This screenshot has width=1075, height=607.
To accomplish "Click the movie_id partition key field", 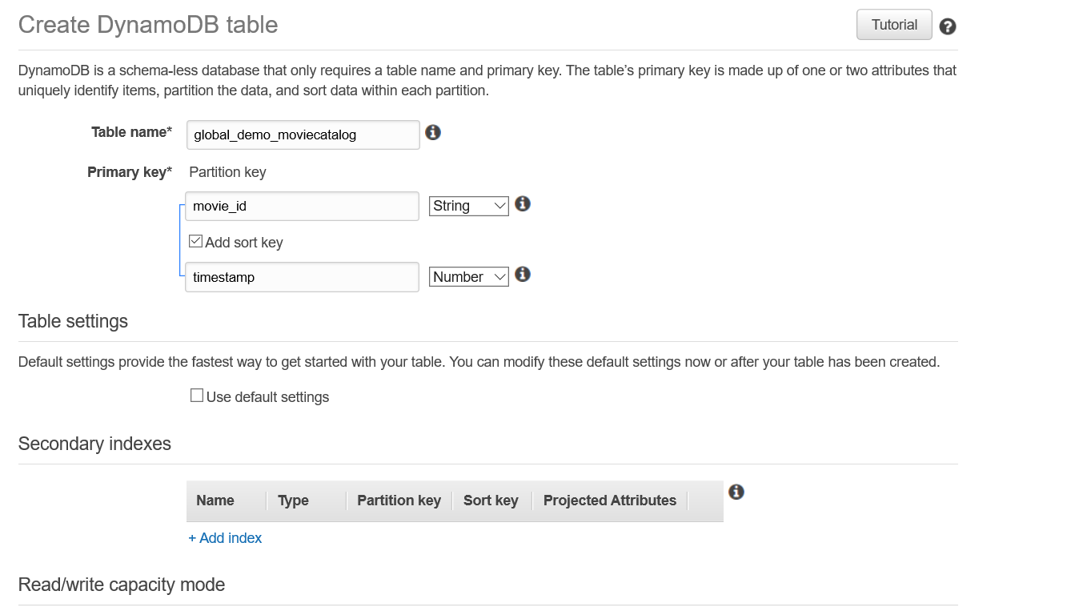I will point(303,206).
